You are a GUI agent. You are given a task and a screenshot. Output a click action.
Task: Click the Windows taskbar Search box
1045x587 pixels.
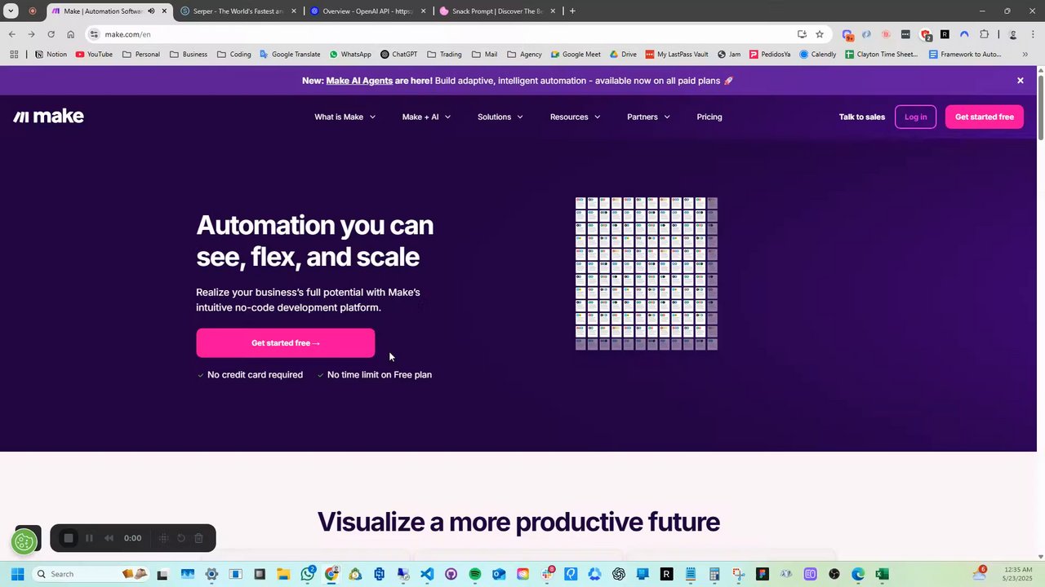[91, 574]
